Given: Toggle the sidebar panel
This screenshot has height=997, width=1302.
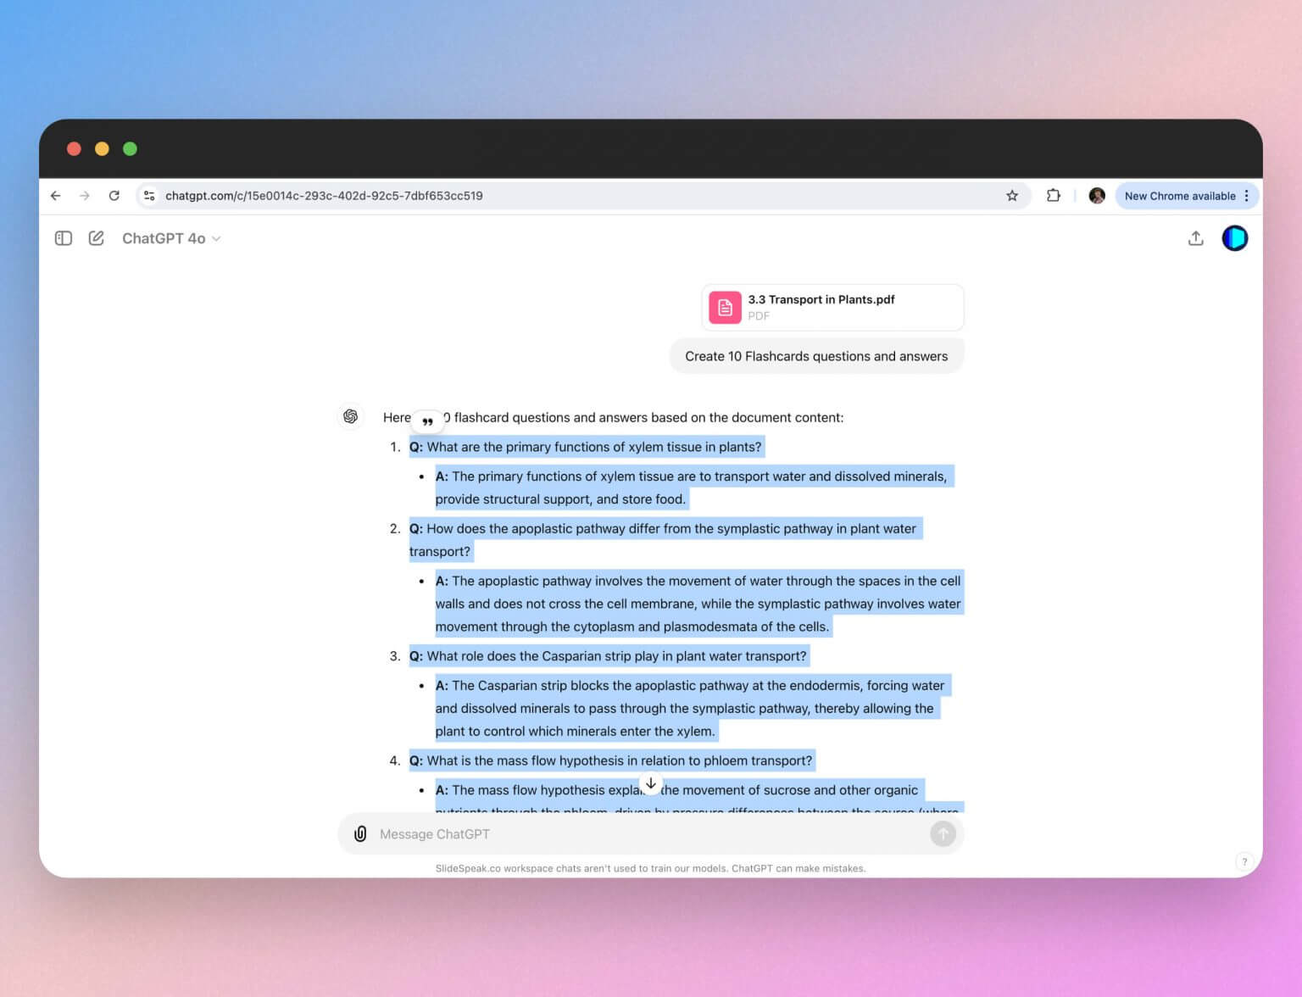Looking at the screenshot, I should click(x=63, y=238).
